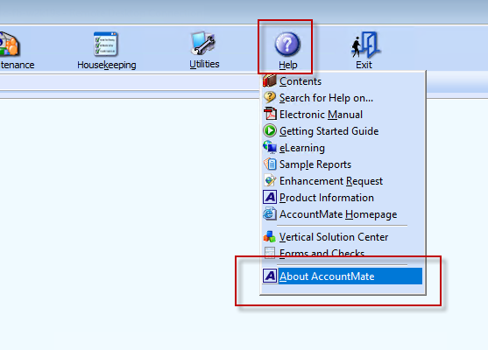Open the Utilities wrench icon
The image size is (488, 350).
pyautogui.click(x=203, y=44)
